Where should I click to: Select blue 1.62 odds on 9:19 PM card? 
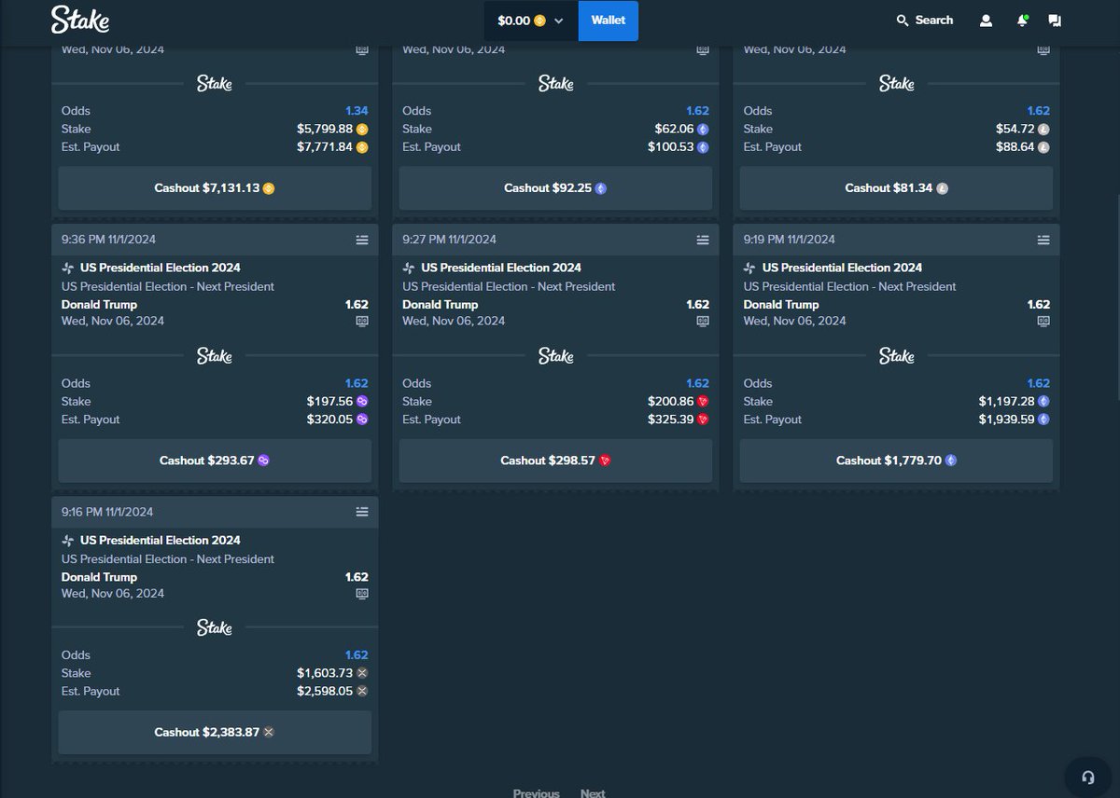click(x=1038, y=383)
